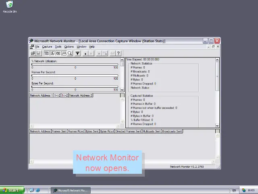The width and height of the screenshot is (258, 194).
Task: Click the Frames Per Second bar
Action: pyautogui.click(x=75, y=76)
